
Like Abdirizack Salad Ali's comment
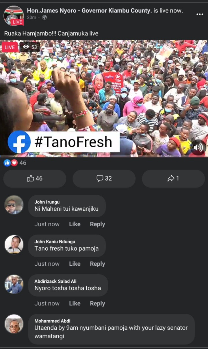[x=75, y=303]
